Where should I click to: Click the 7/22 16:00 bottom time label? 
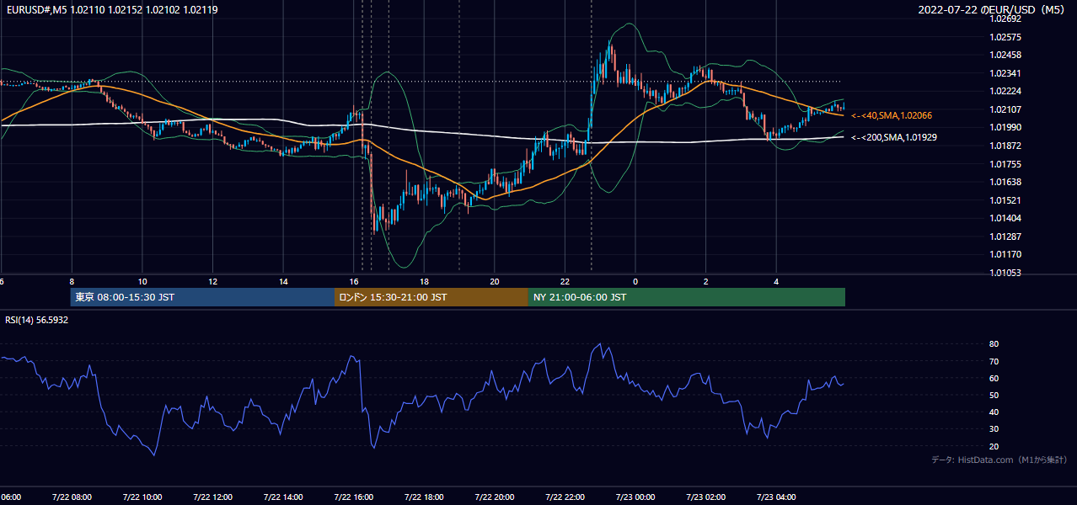353,497
